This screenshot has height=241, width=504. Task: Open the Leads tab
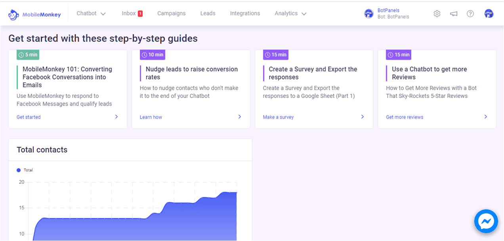[x=208, y=13]
